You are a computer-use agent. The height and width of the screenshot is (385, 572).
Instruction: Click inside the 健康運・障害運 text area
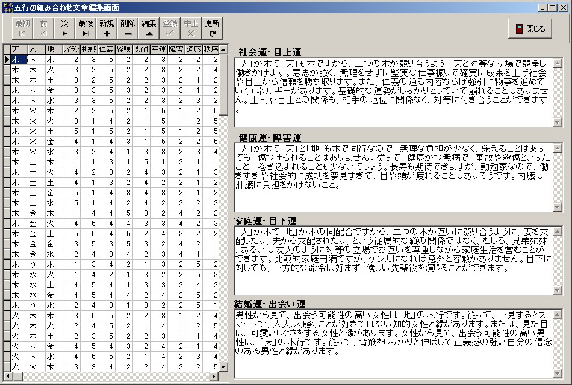click(393, 177)
